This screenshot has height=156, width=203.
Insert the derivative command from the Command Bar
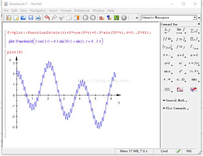tap(167, 30)
